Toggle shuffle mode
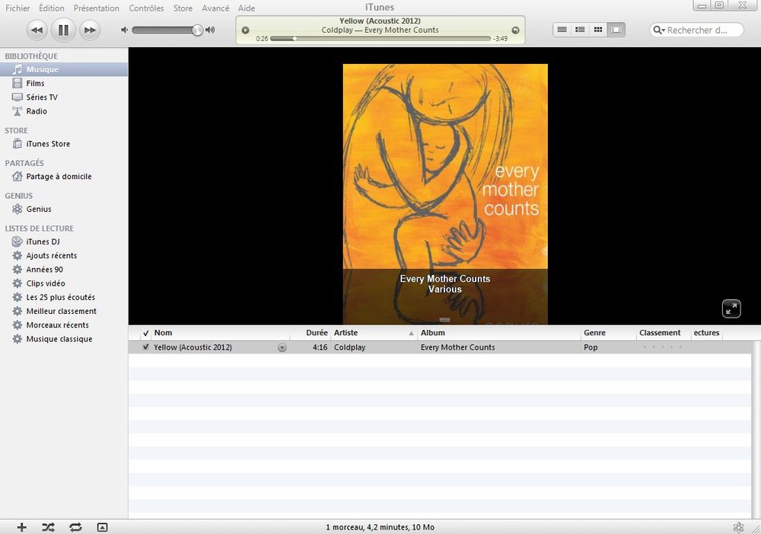The width and height of the screenshot is (761, 534). click(48, 527)
